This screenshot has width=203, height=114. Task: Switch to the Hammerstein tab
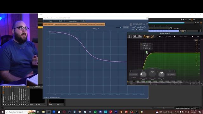[x=73, y=24]
